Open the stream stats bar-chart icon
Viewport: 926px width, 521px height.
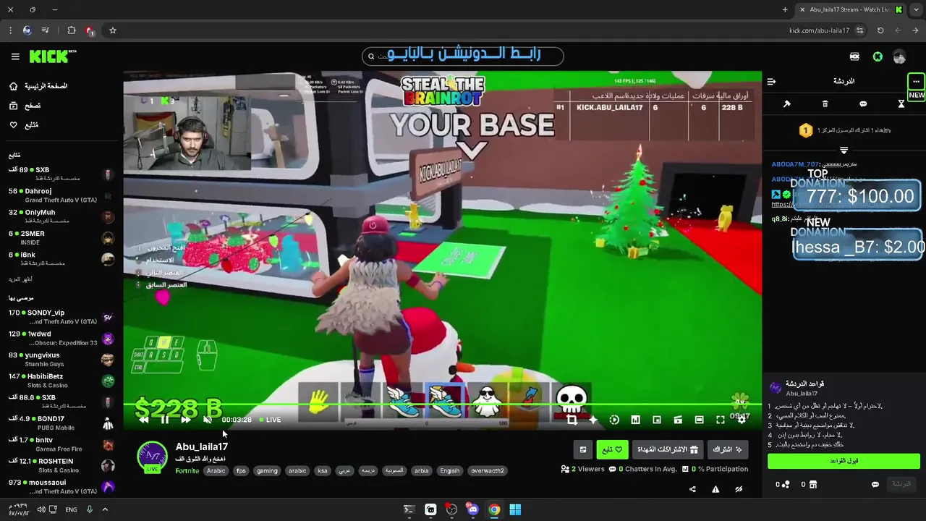(635, 420)
